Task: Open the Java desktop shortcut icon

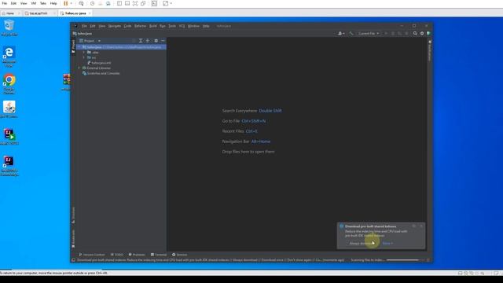Action: [x=9, y=109]
